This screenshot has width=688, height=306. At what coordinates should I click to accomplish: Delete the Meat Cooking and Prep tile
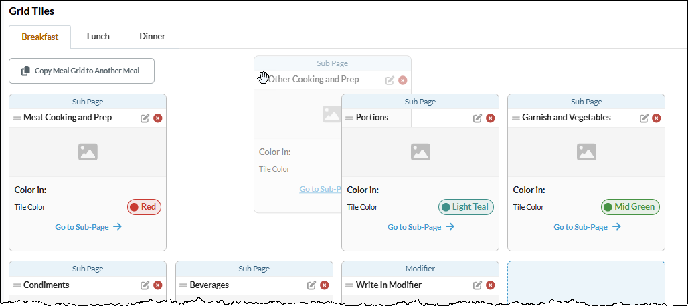[x=158, y=118]
